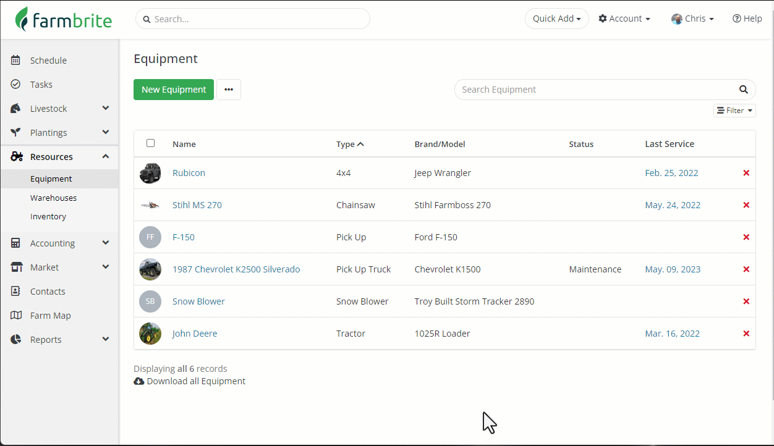The width and height of the screenshot is (774, 446).
Task: Open the three-dots more options button
Action: point(229,90)
